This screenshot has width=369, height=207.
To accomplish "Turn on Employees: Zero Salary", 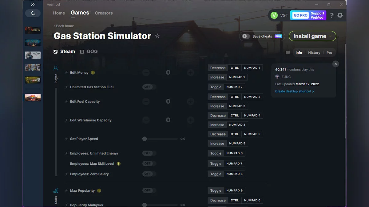I will (149, 174).
